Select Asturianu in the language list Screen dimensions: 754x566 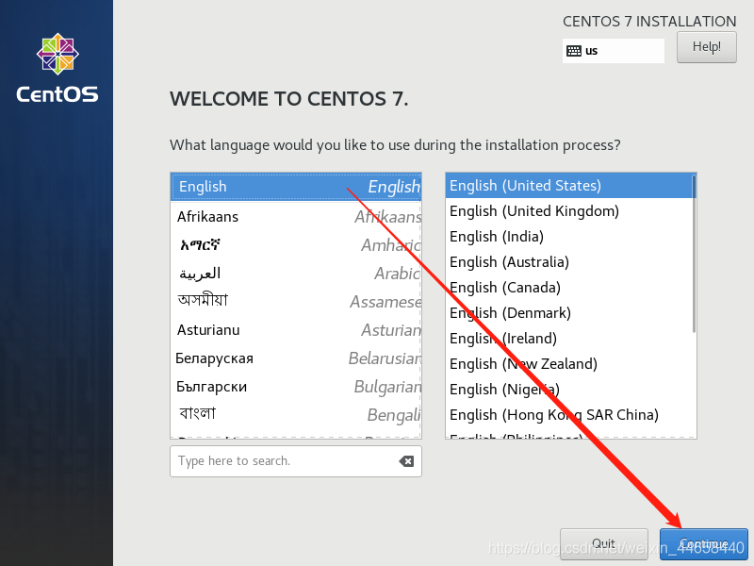click(x=296, y=330)
